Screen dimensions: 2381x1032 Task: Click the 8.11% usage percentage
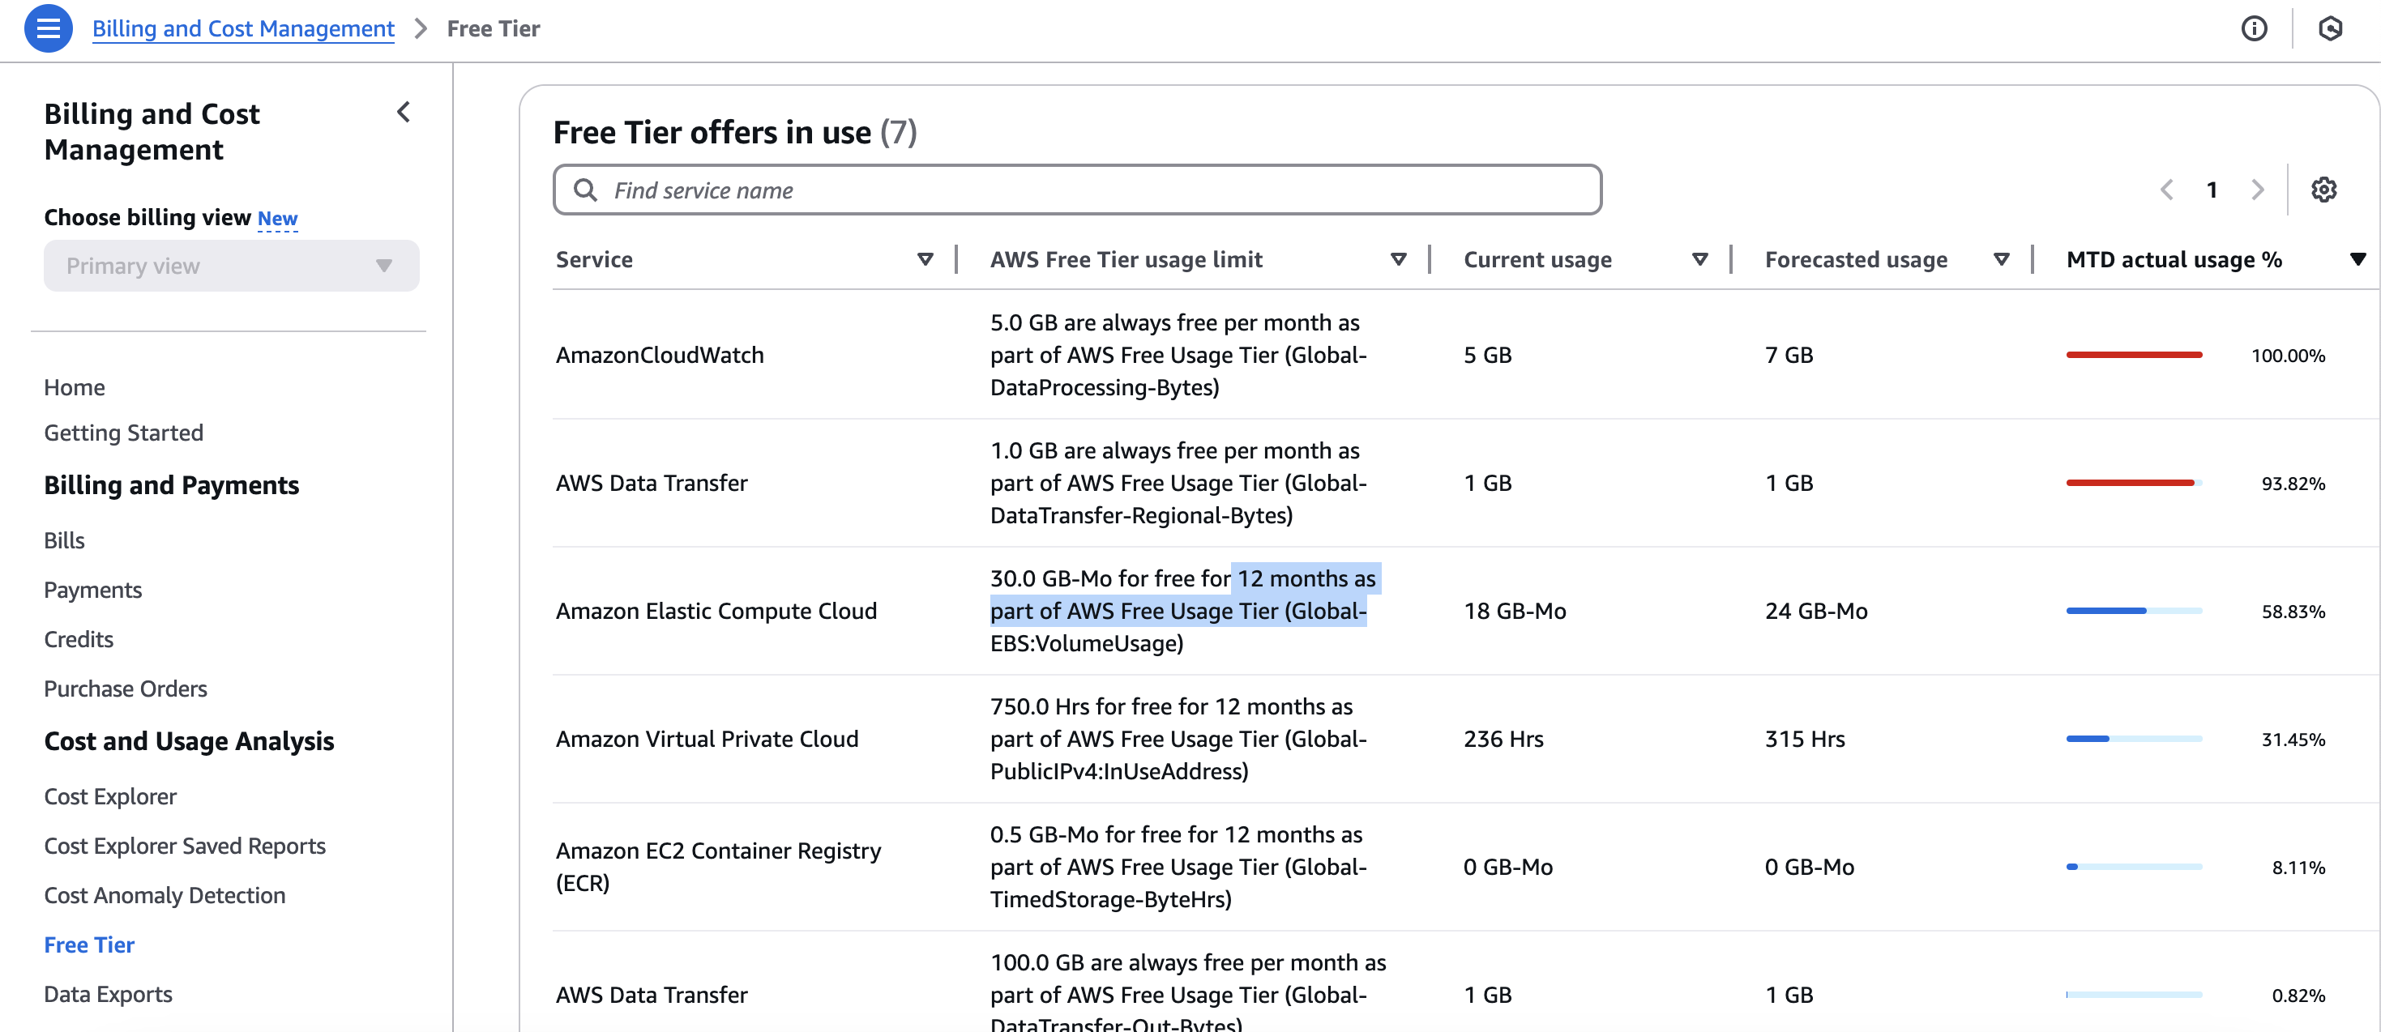point(2298,868)
